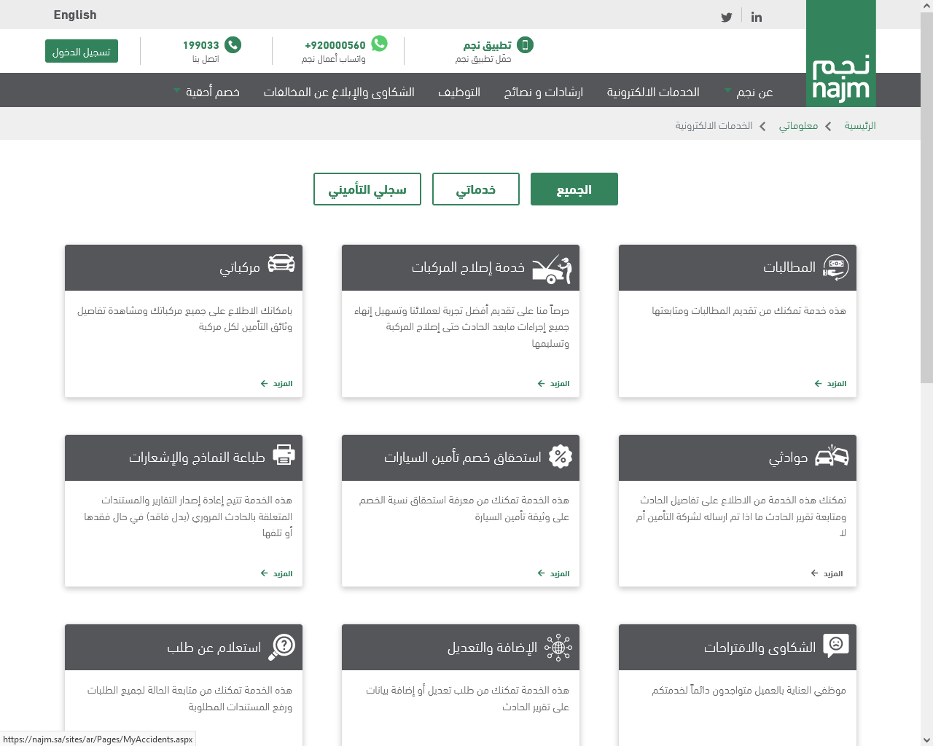Click the phone icon next to 199033
This screenshot has width=933, height=746.
pos(233,45)
